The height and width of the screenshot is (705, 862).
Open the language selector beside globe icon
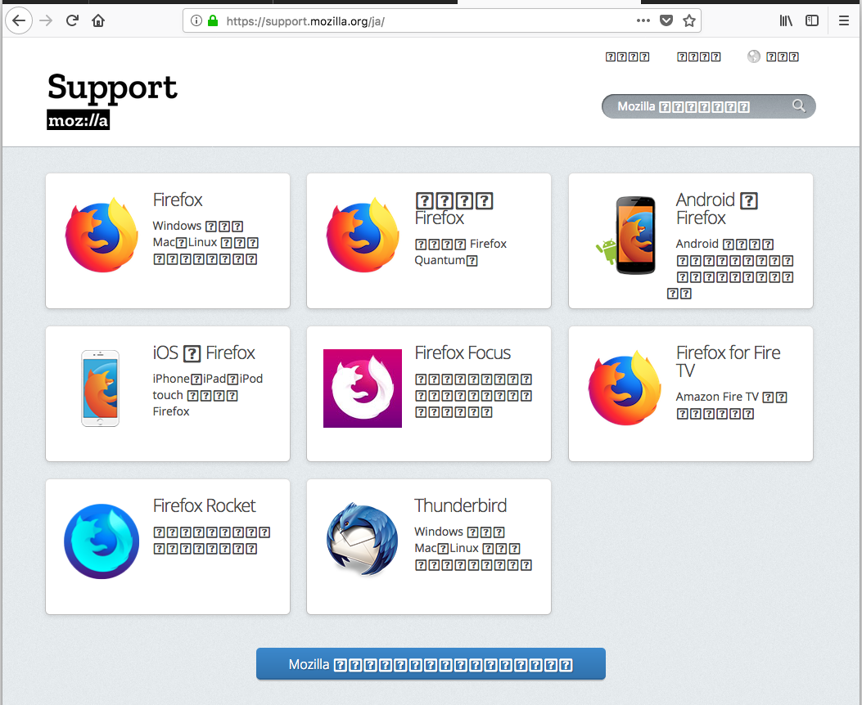pos(782,56)
